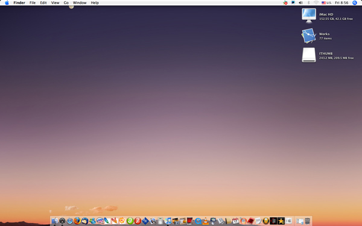Open Firefox from the dock
The image size is (362, 226).
[x=77, y=221]
